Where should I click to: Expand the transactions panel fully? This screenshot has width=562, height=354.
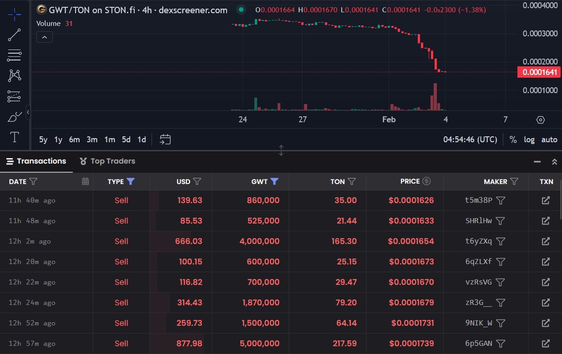[554, 161]
